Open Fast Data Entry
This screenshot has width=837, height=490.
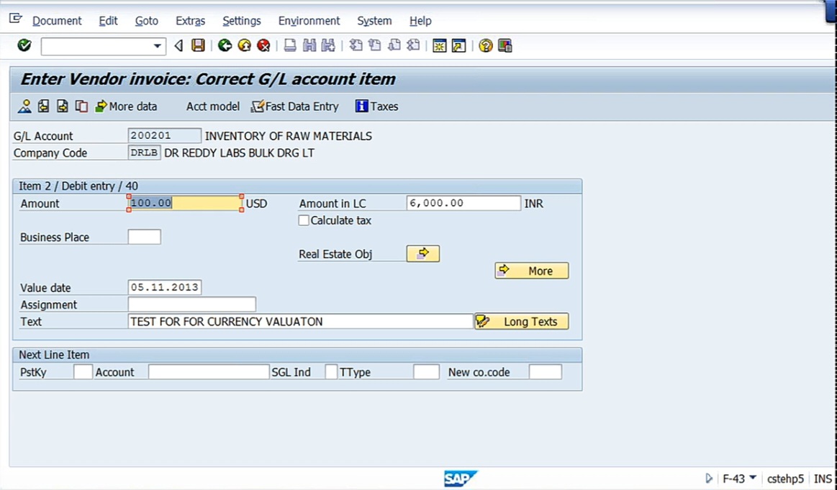(294, 106)
